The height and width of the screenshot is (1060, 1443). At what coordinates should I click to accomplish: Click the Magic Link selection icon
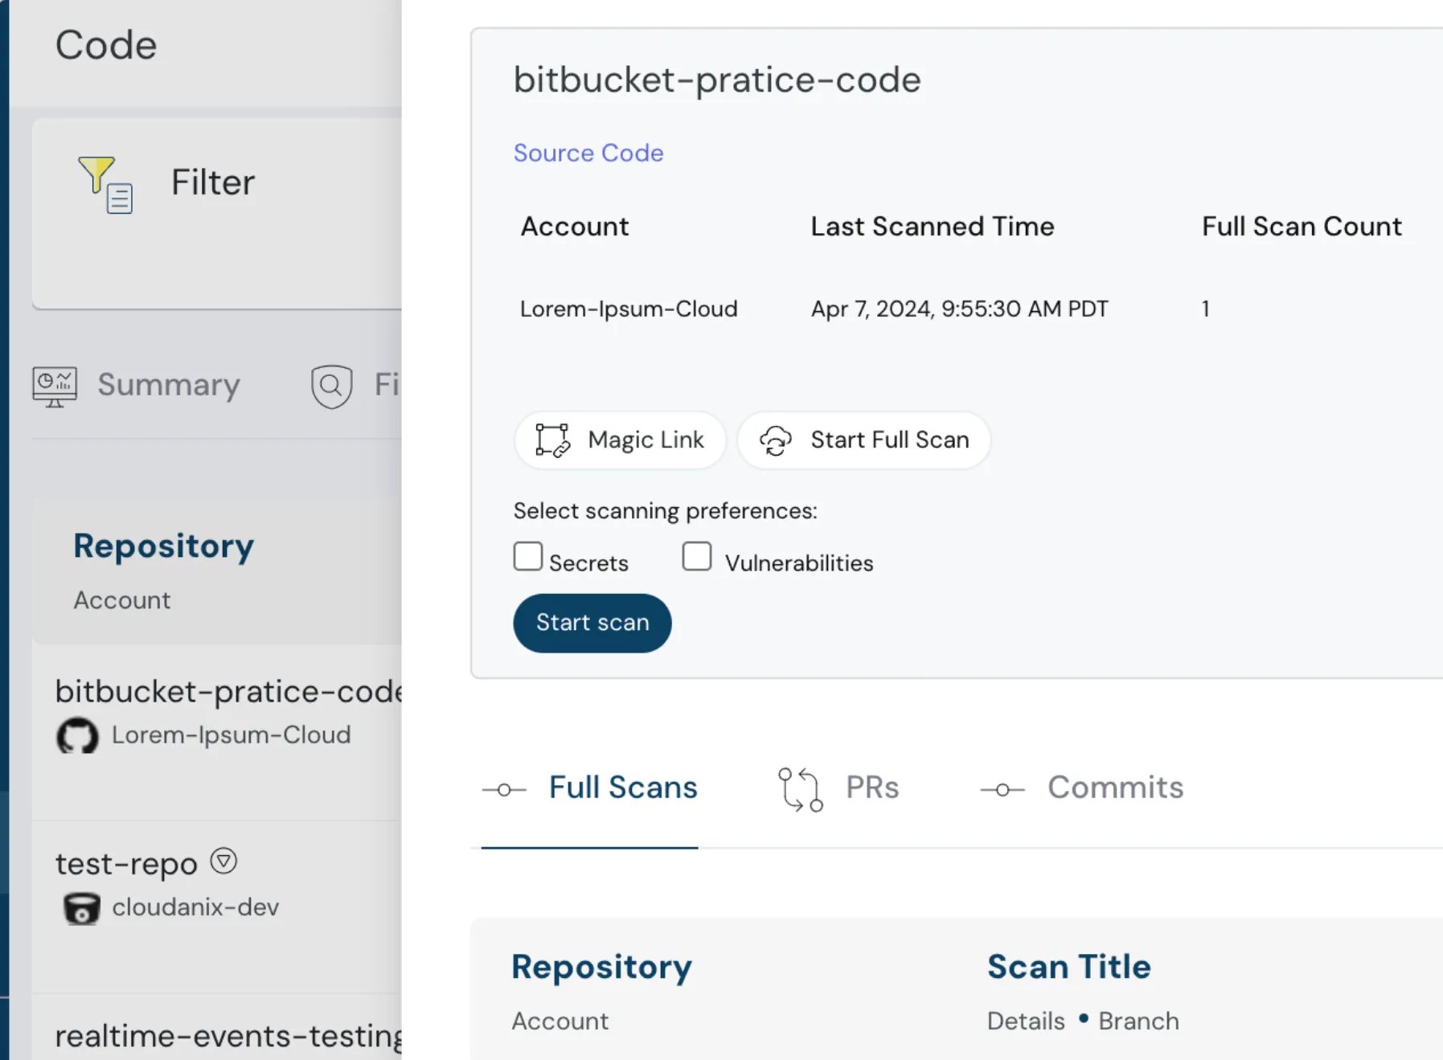pos(551,440)
